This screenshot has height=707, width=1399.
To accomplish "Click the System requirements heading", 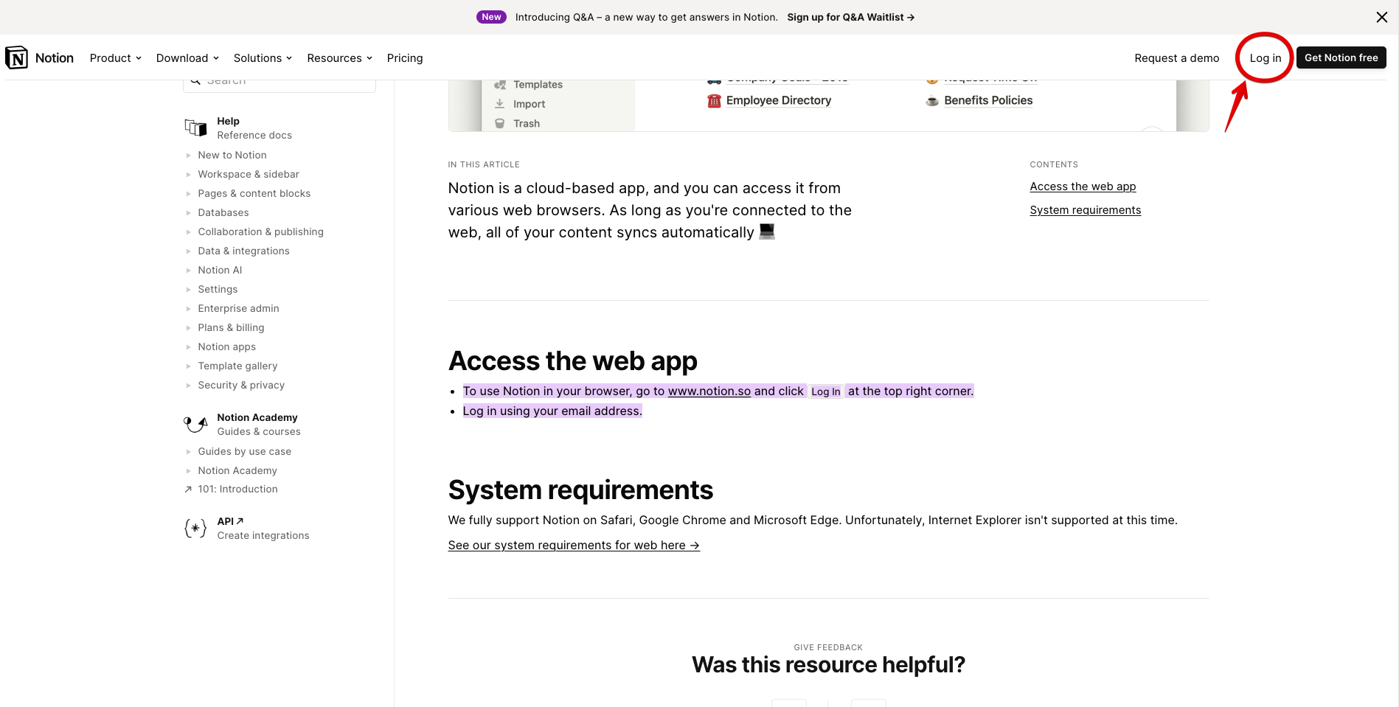I will point(580,490).
